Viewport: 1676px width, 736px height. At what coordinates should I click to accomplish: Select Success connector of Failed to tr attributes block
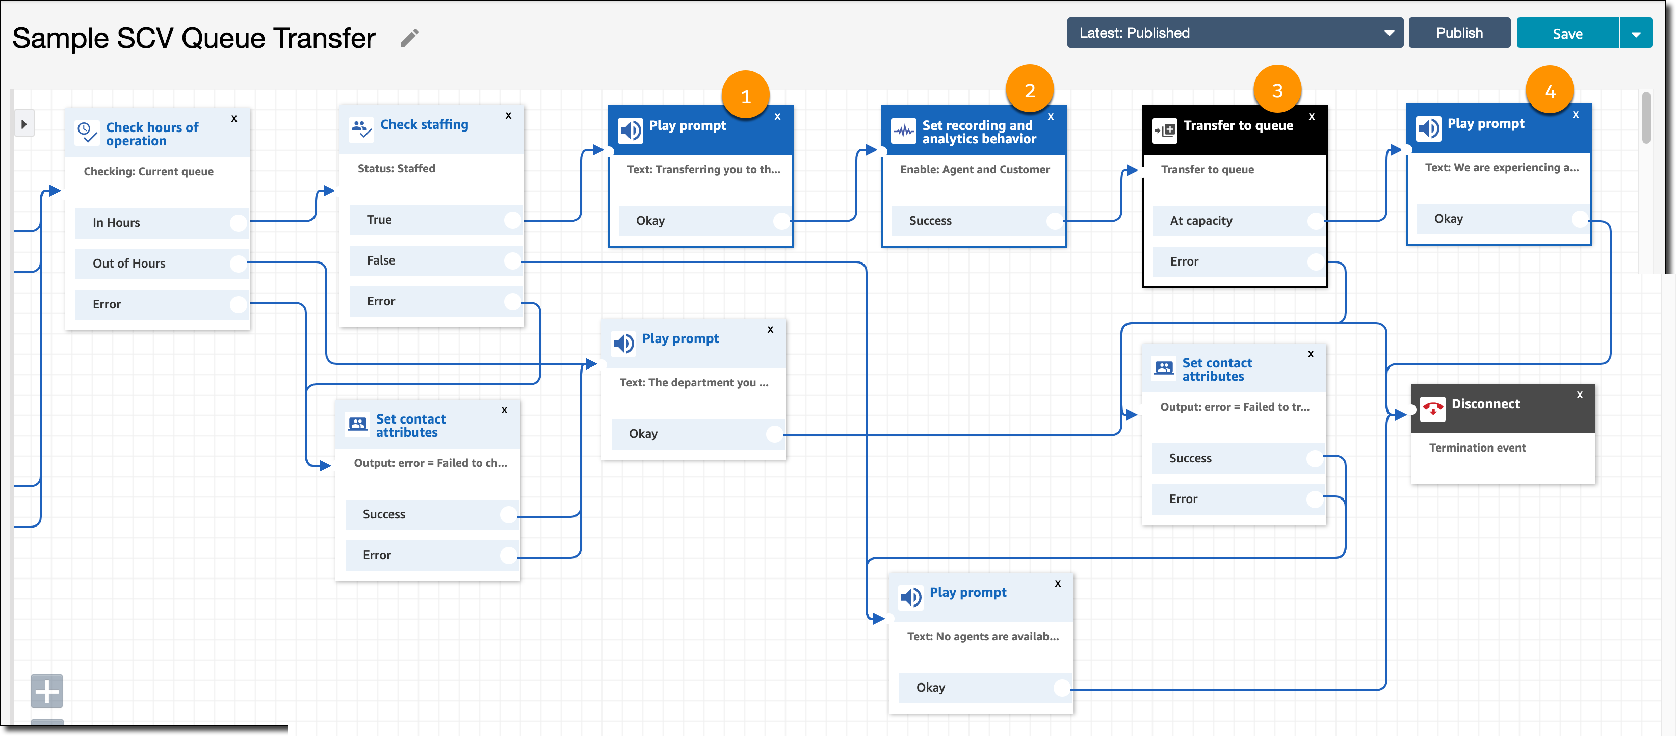click(1316, 459)
